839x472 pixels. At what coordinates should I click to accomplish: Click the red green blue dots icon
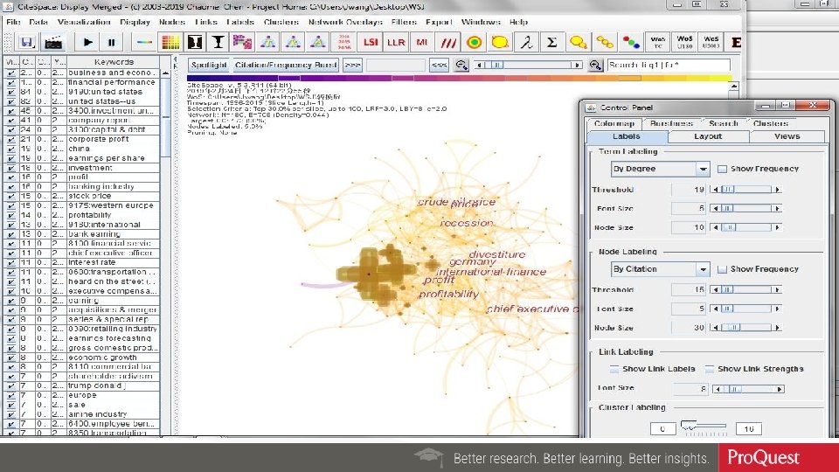click(631, 42)
